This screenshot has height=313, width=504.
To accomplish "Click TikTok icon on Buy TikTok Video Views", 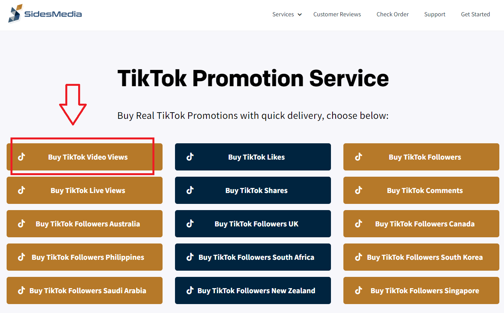I will 22,157.
